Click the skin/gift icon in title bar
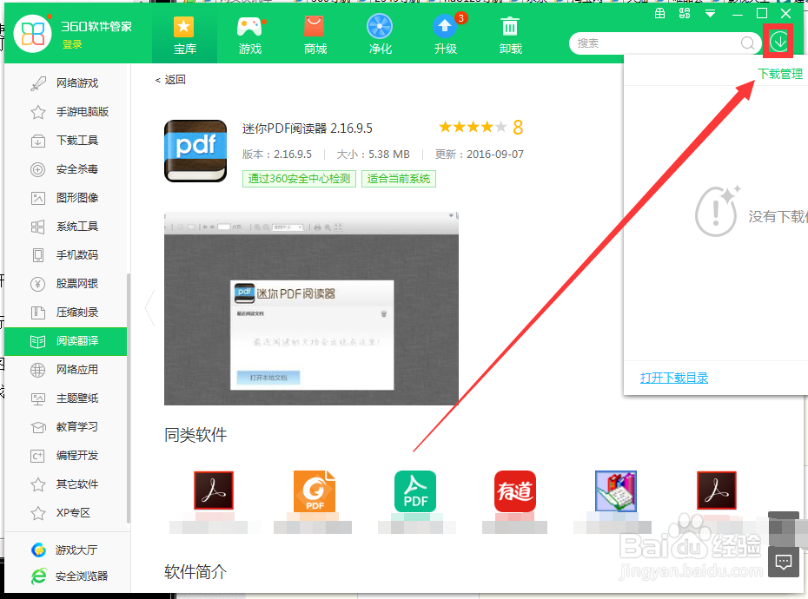The image size is (808, 599). [659, 14]
